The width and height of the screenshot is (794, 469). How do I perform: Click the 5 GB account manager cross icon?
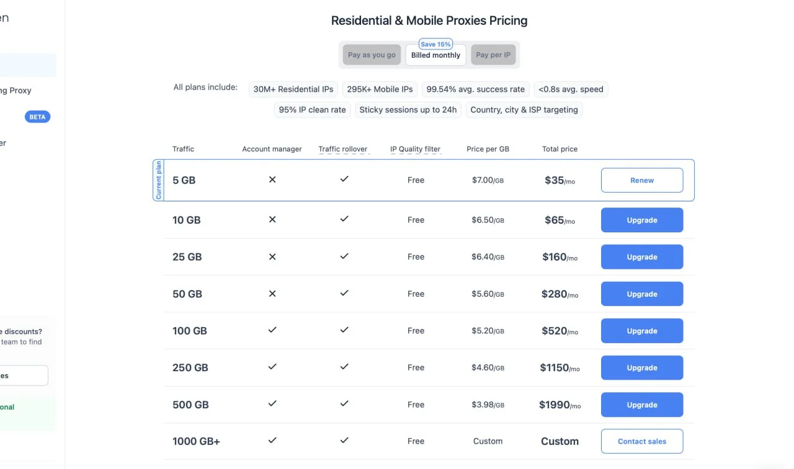pyautogui.click(x=272, y=180)
